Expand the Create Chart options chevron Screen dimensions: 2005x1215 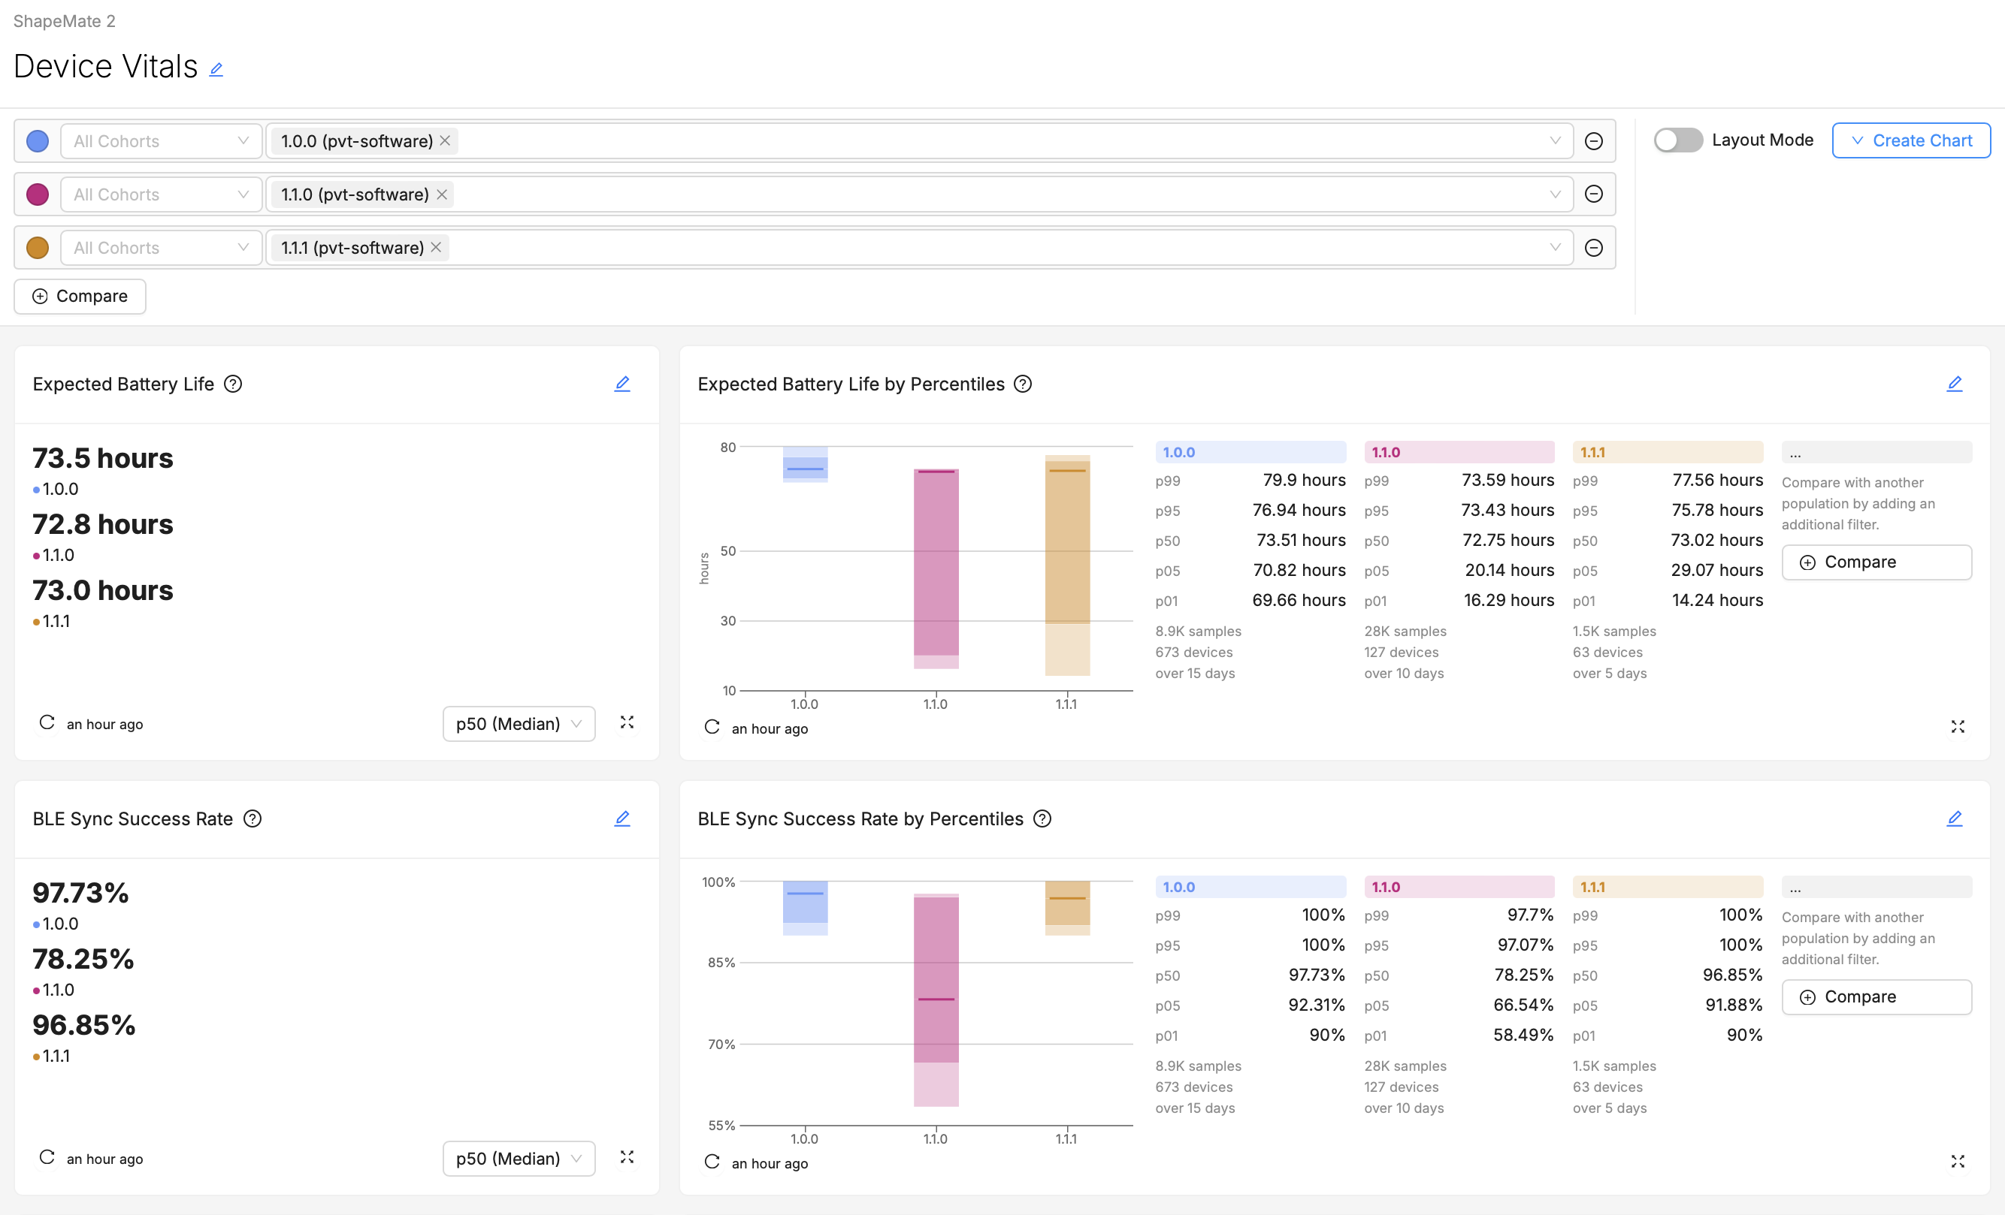(x=1857, y=140)
